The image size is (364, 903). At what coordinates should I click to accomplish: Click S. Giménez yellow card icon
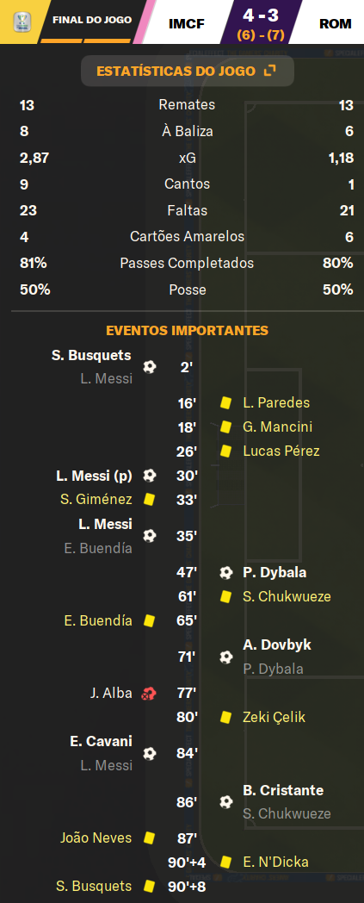pyautogui.click(x=150, y=500)
